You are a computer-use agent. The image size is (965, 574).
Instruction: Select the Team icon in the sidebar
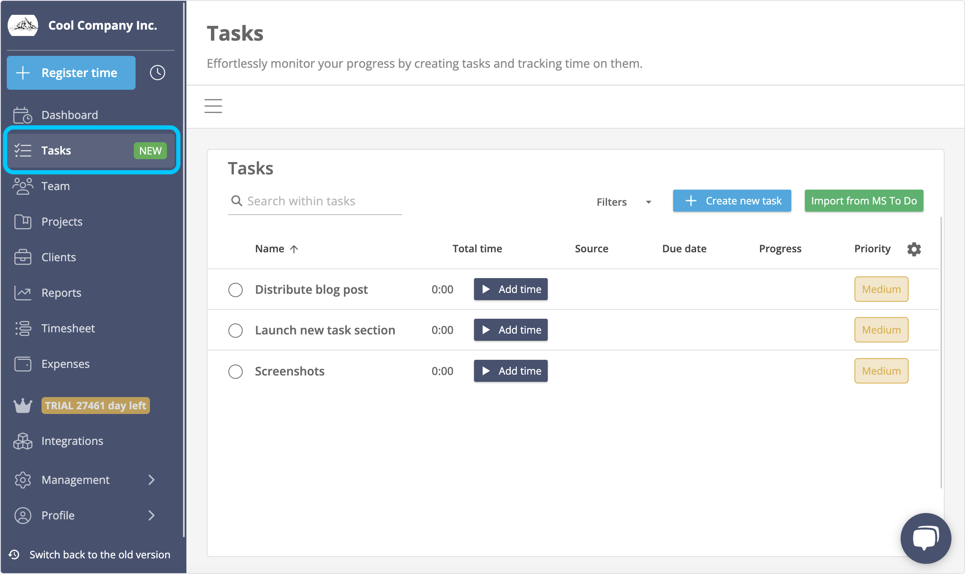coord(23,186)
